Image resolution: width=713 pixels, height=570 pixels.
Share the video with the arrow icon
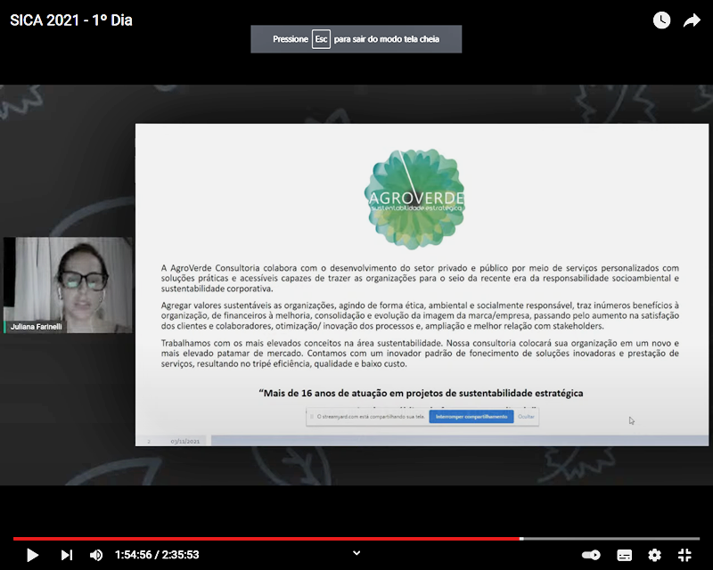click(692, 20)
